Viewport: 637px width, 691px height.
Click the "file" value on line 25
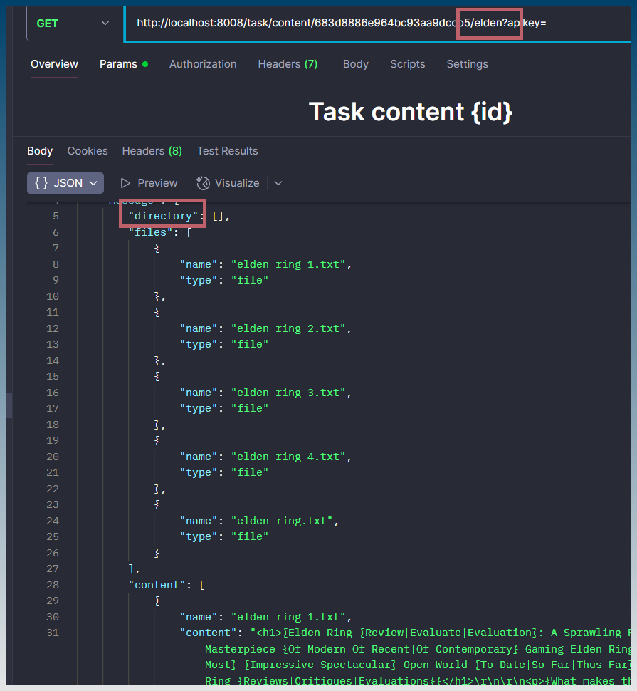click(x=250, y=536)
